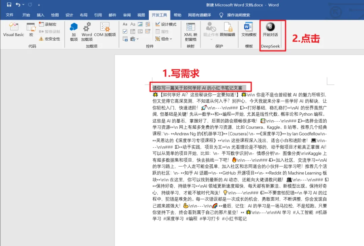Select the 开发工具 developer tab

click(159, 15)
